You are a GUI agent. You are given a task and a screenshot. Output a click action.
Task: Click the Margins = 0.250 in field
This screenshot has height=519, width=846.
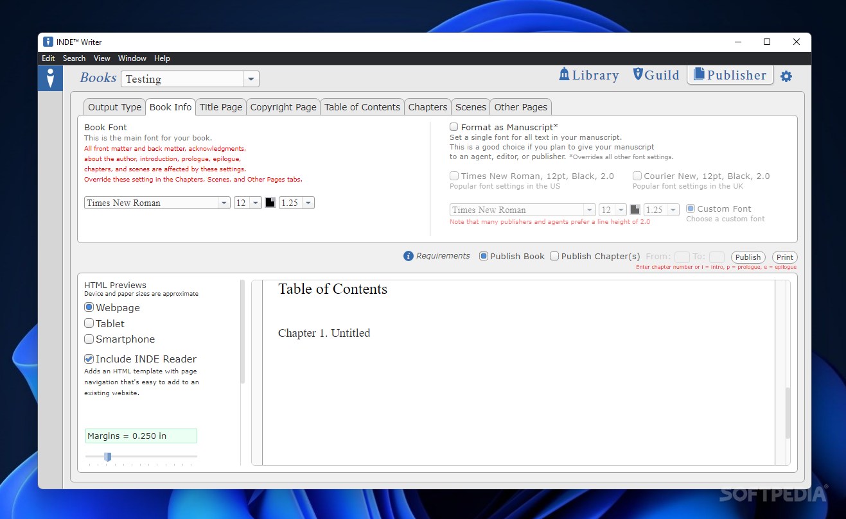(141, 436)
